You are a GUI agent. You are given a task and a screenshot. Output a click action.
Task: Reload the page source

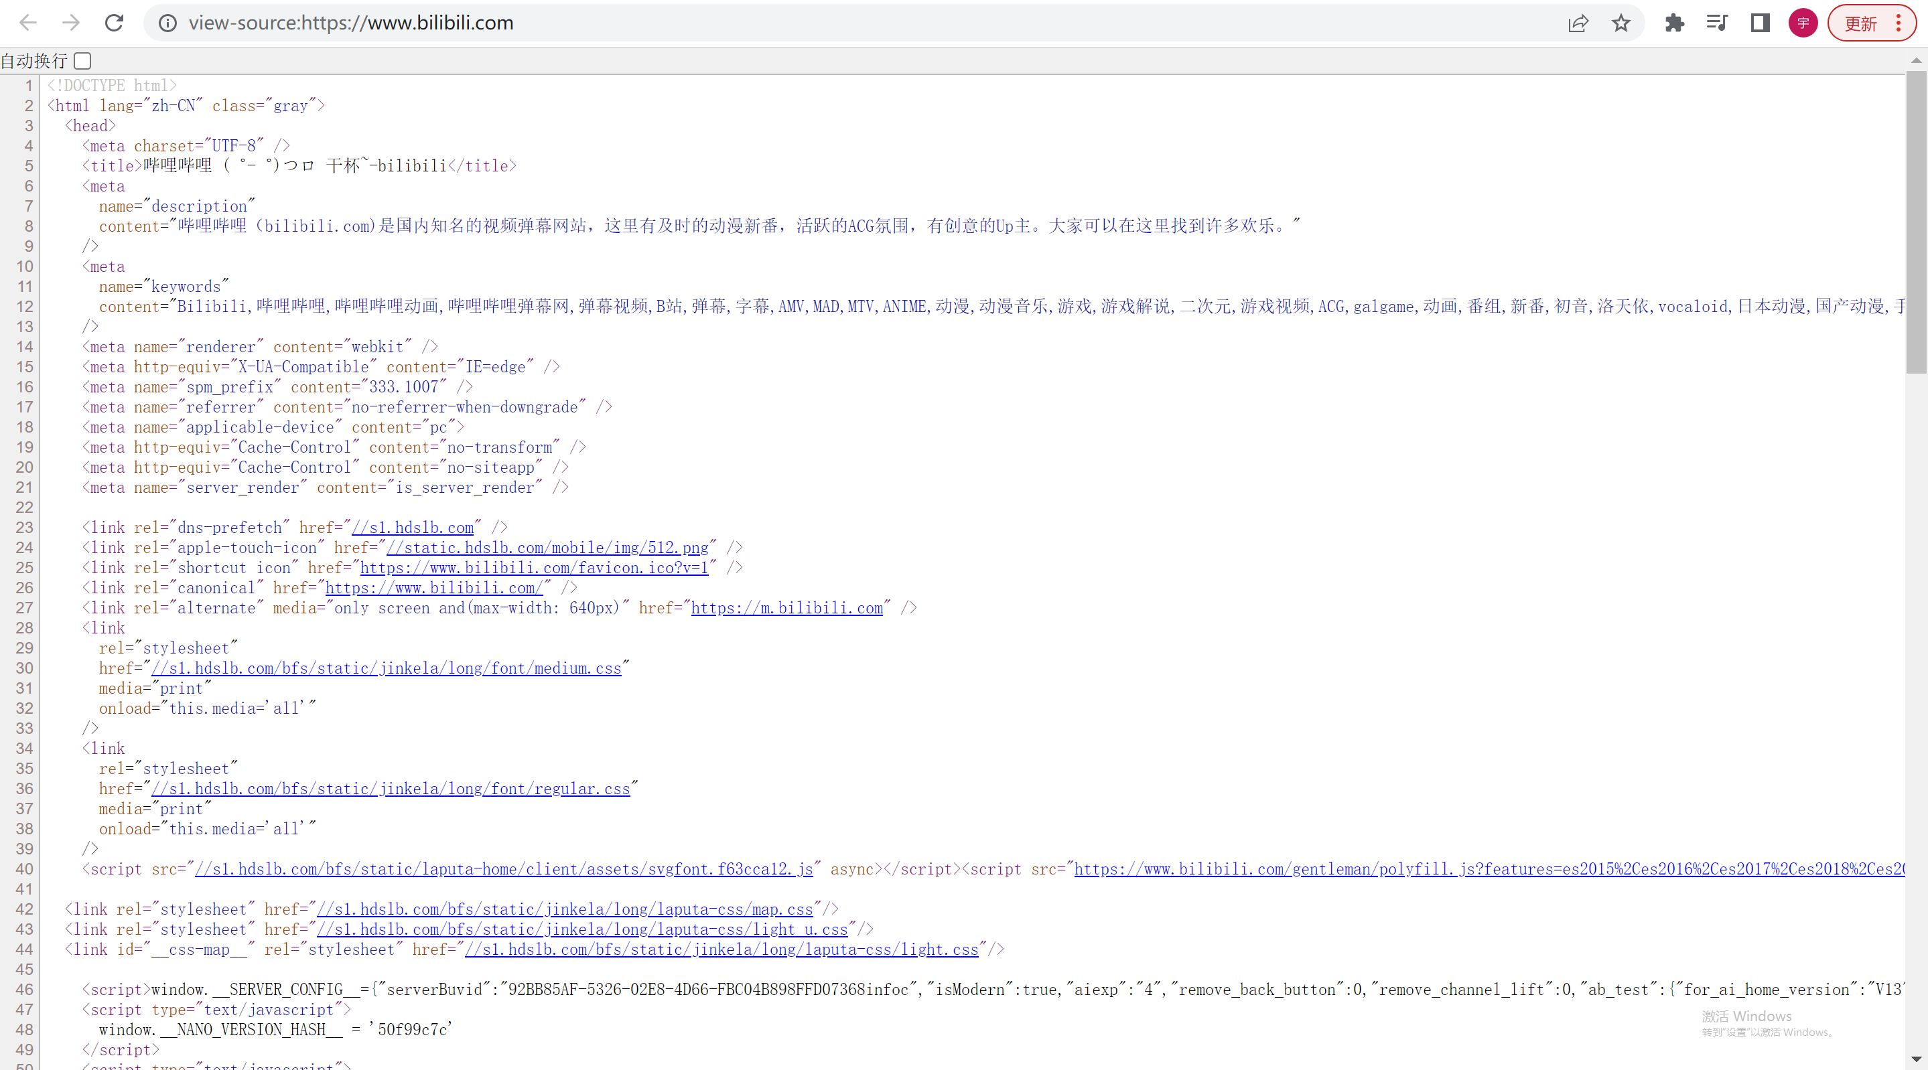[x=114, y=23]
